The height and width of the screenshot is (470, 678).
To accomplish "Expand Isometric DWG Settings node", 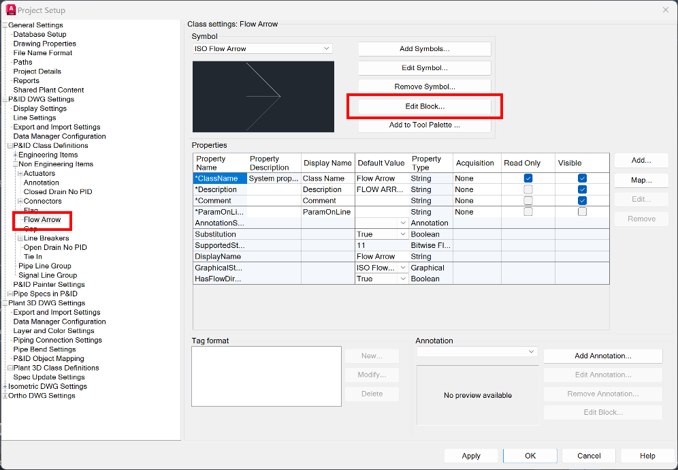I will 5,386.
